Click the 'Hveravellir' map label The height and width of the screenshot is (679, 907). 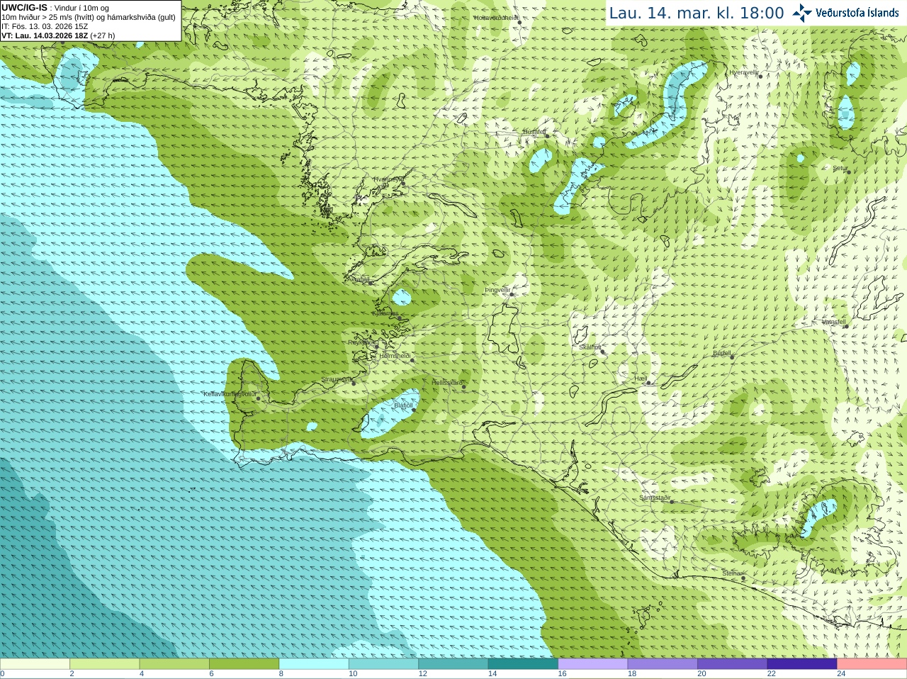click(744, 72)
